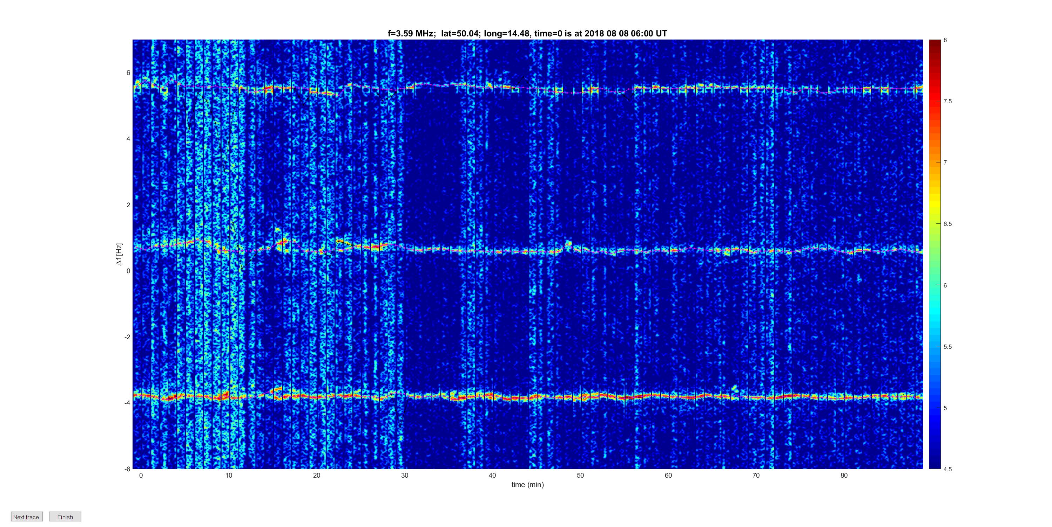
Task: Click y-axis tick label 6
Action: 128,72
